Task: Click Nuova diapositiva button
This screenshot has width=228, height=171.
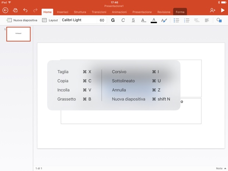Action: (x=22, y=20)
